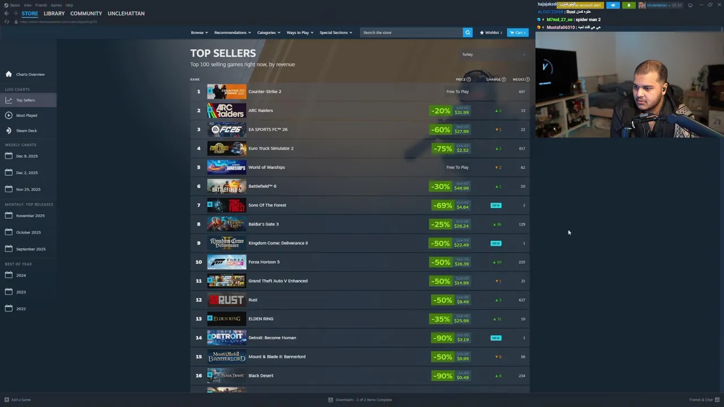Click Rust game thumbnail

(x=227, y=300)
